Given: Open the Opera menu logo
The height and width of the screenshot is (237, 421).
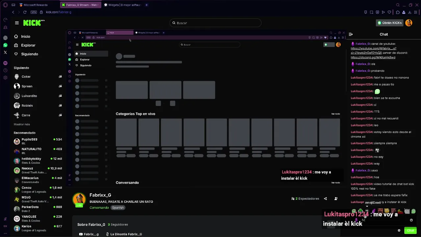Looking at the screenshot, I should tap(5, 5).
